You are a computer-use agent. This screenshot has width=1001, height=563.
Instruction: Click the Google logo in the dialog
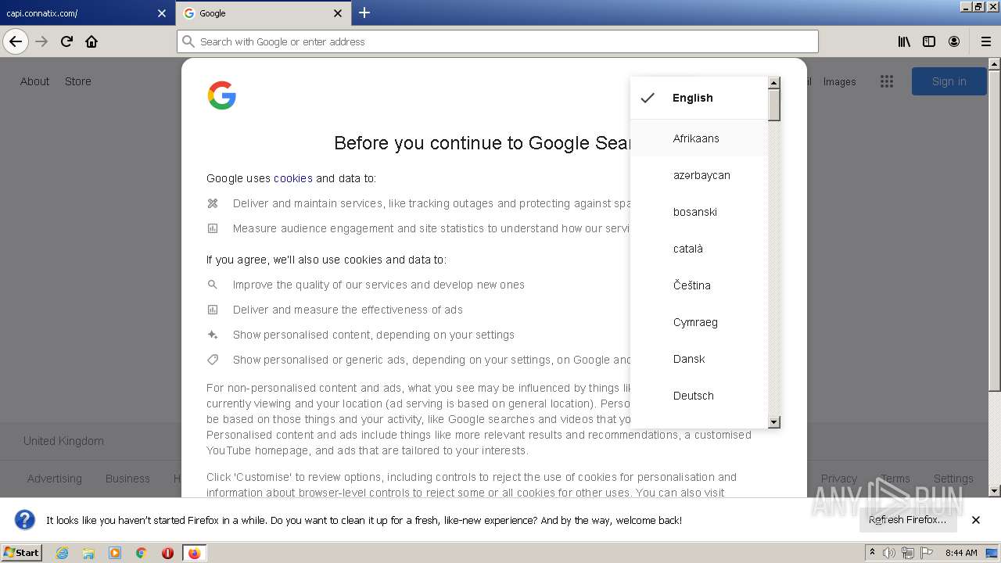pyautogui.click(x=222, y=95)
